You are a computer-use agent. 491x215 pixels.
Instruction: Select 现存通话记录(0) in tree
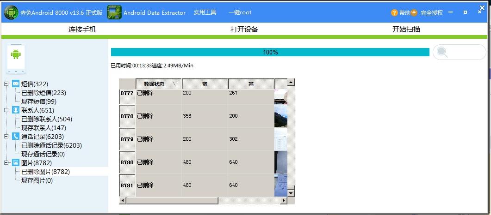pyautogui.click(x=43, y=154)
